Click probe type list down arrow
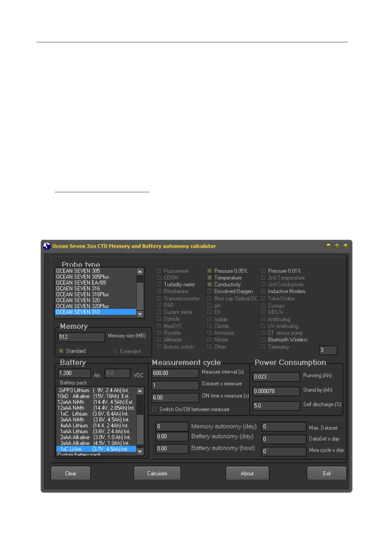This screenshot has height=545, width=385. (140, 314)
